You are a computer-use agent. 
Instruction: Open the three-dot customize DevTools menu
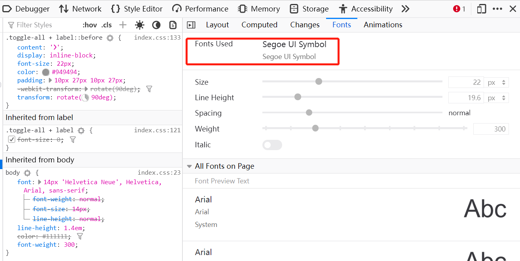(497, 9)
